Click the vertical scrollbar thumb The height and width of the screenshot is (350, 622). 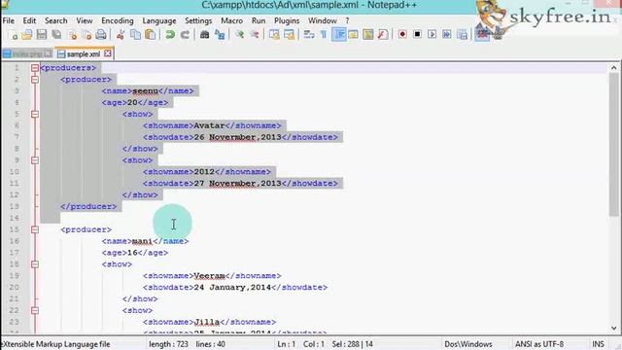(x=614, y=145)
